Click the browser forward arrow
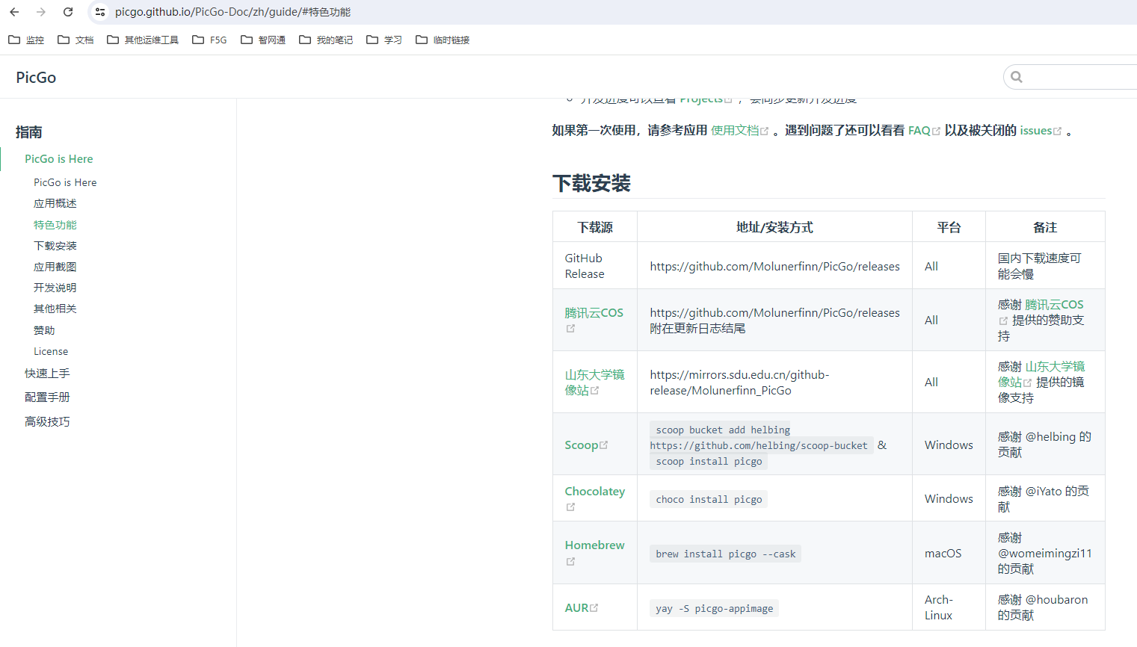Screen dimensions: 1137x647 click(x=41, y=12)
